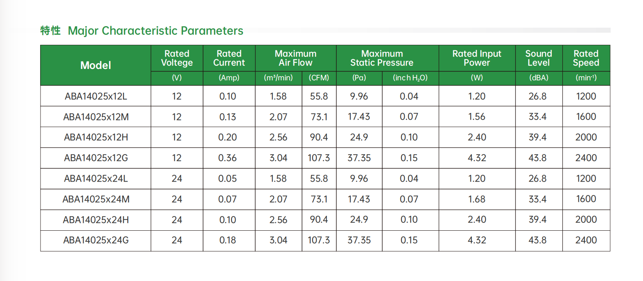643x281 pixels.
Task: Click the Rated Speed column header
Action: (586, 58)
